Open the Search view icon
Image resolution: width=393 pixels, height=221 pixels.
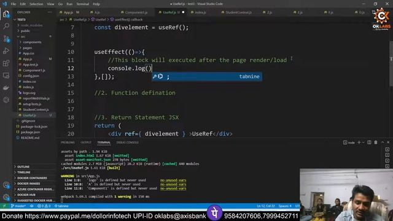(6, 26)
